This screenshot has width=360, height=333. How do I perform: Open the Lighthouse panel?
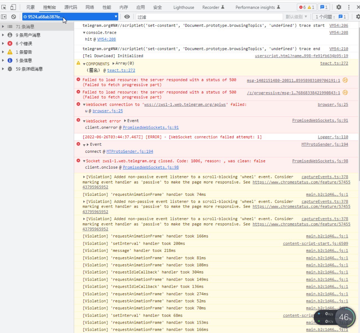click(x=183, y=7)
